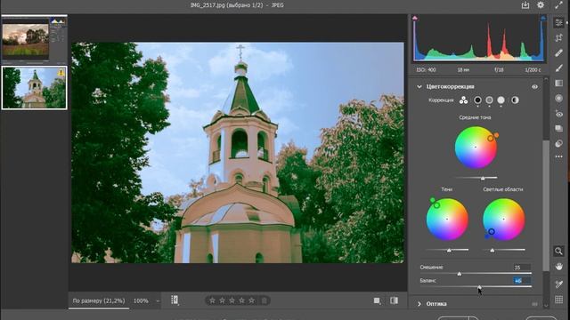Click the shadows luminance slider

click(447, 250)
